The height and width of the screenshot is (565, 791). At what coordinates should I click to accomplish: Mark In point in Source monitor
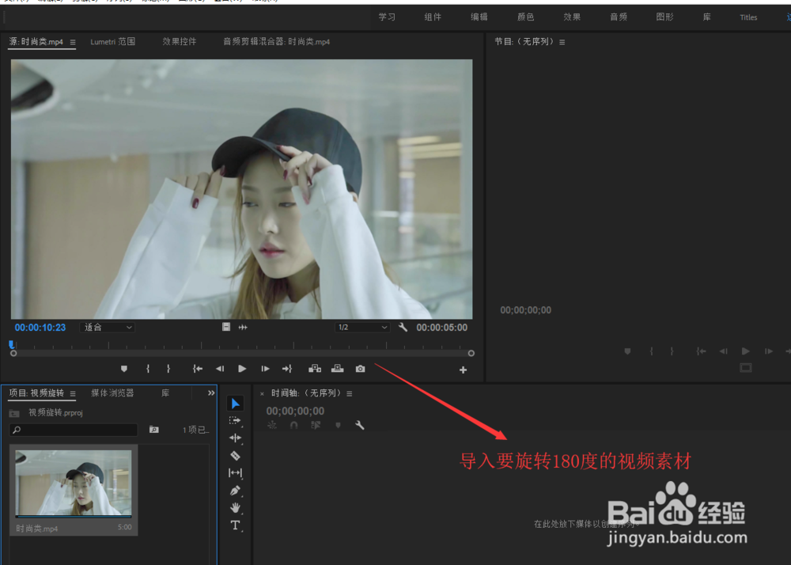point(148,369)
